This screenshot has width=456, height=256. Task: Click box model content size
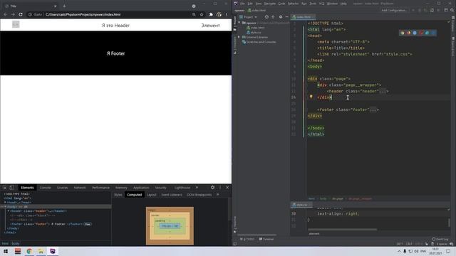click(170, 226)
